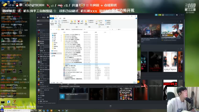Open Steam Downloads at the bottom bar

(x=110, y=106)
